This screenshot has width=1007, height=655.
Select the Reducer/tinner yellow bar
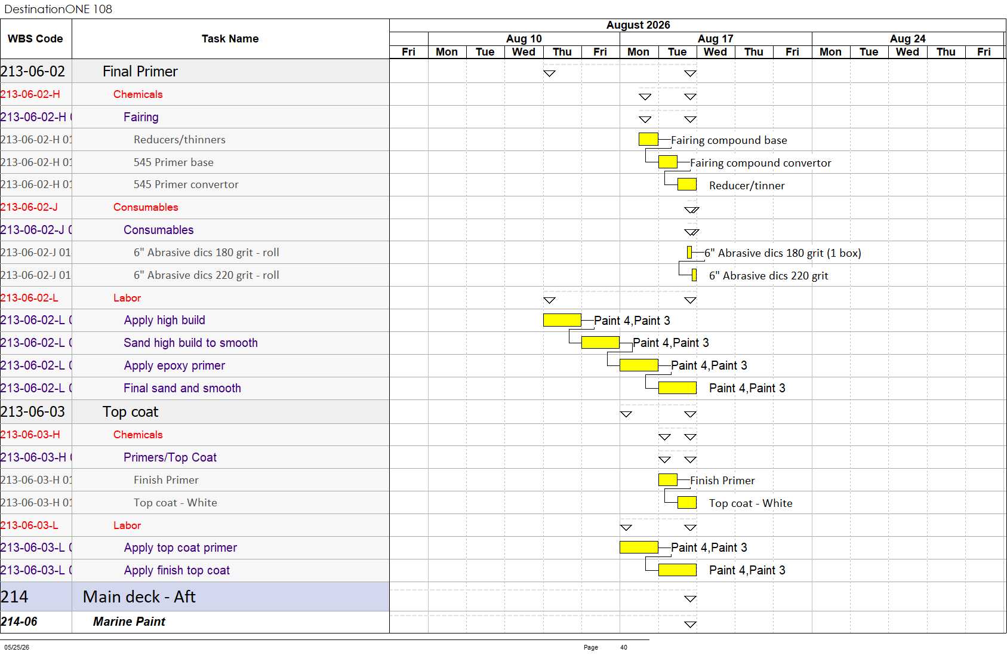(687, 184)
